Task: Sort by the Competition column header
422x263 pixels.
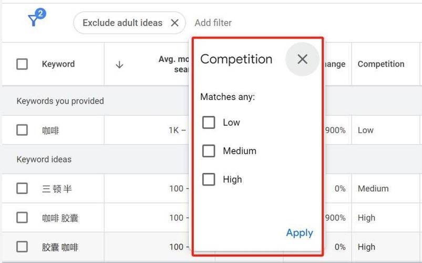Action: point(381,64)
